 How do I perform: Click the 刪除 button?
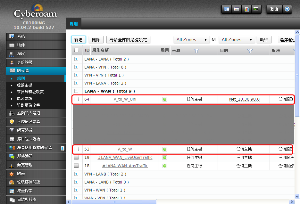[96, 40]
